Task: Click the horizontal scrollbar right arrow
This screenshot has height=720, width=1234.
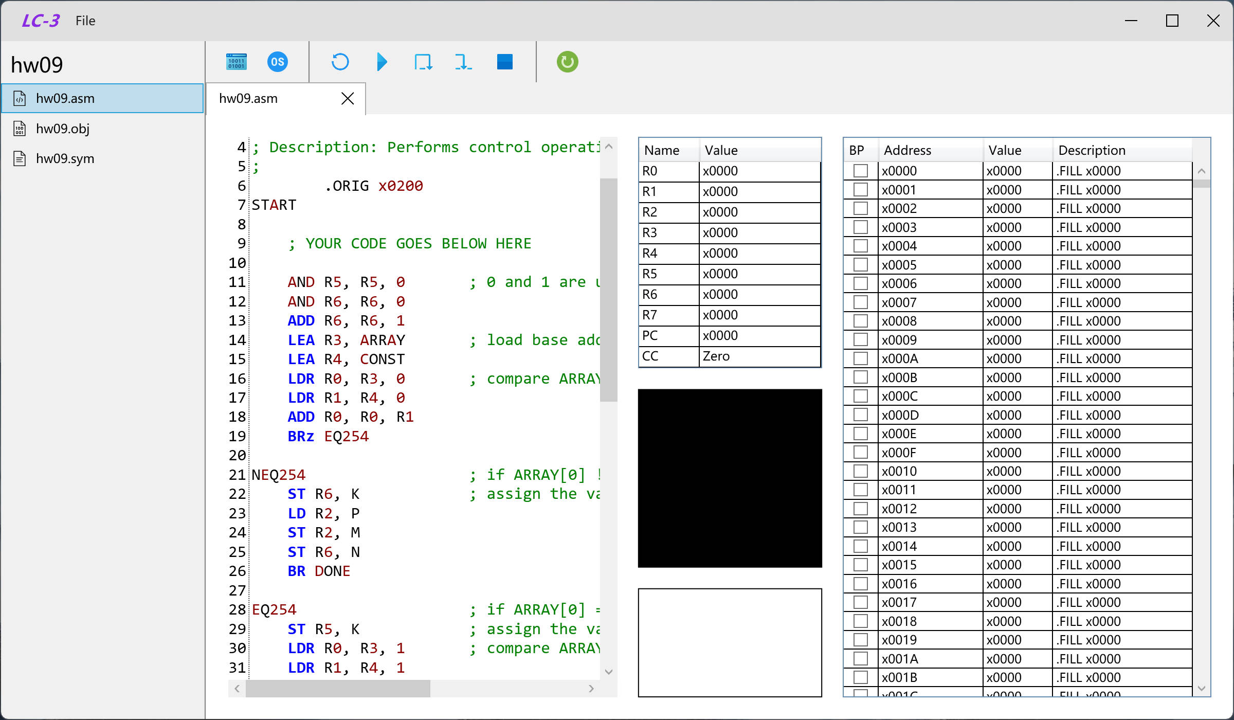Action: pyautogui.click(x=591, y=688)
